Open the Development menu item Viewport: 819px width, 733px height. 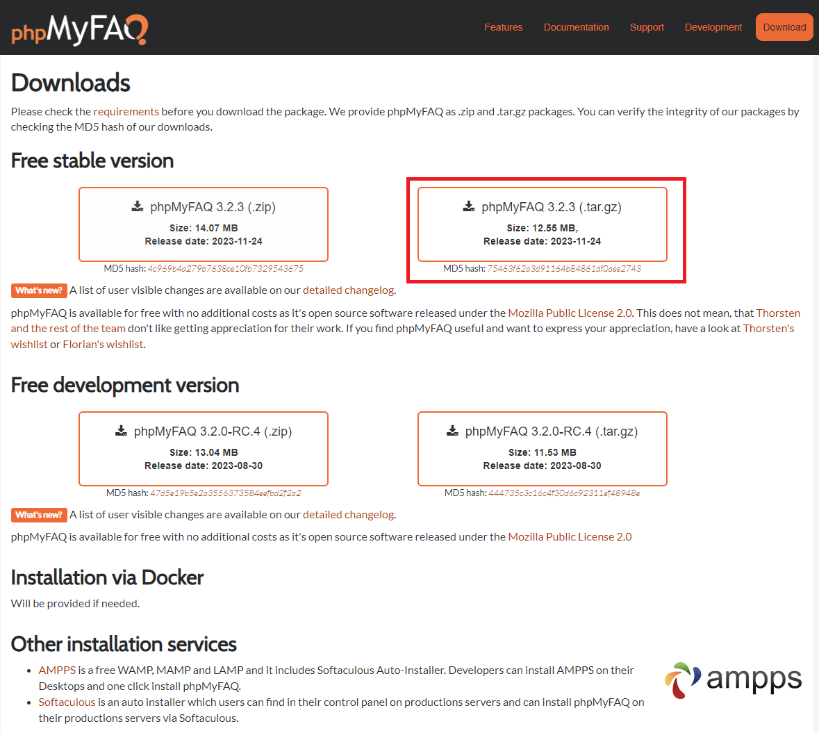coord(713,27)
